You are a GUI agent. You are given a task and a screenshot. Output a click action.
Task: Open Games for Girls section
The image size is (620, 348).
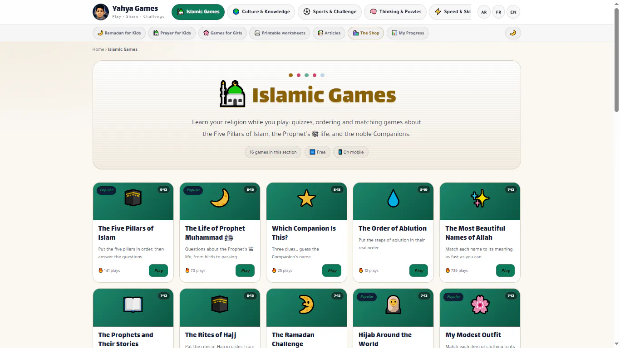click(222, 33)
